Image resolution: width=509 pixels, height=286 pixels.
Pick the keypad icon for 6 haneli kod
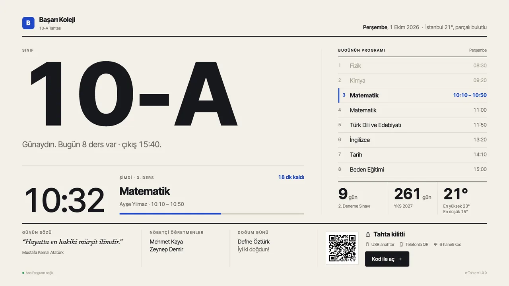point(435,245)
